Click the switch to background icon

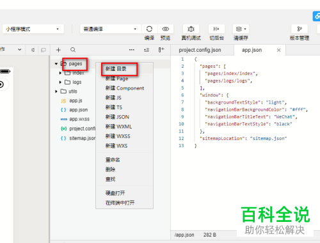point(216,29)
